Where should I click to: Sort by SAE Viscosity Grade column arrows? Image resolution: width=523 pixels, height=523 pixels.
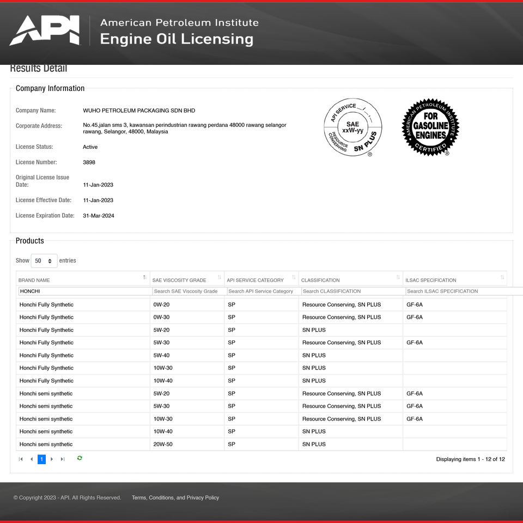click(x=219, y=277)
